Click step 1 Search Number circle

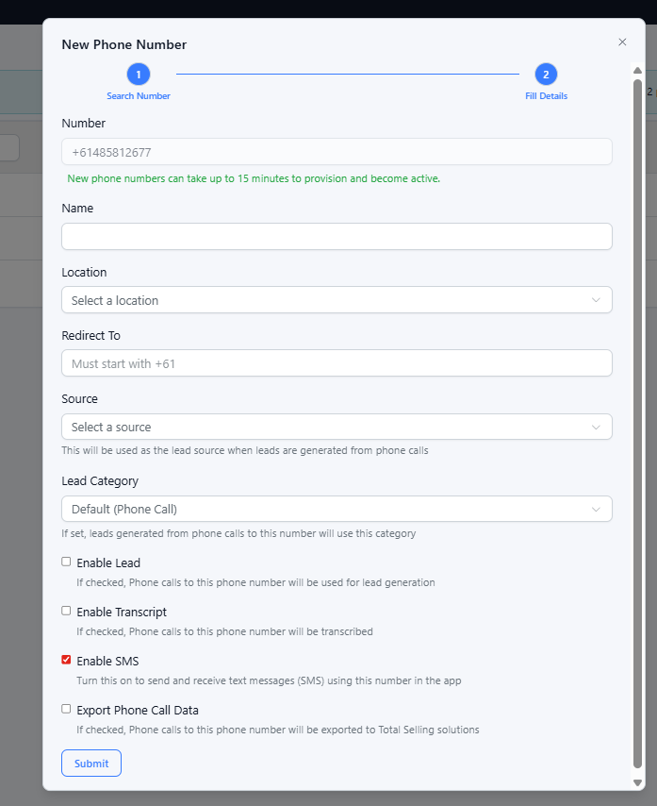click(139, 75)
